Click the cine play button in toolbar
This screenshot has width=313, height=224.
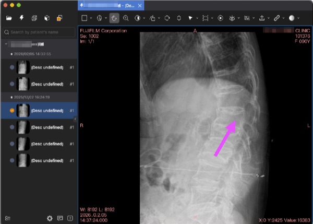click(221, 18)
